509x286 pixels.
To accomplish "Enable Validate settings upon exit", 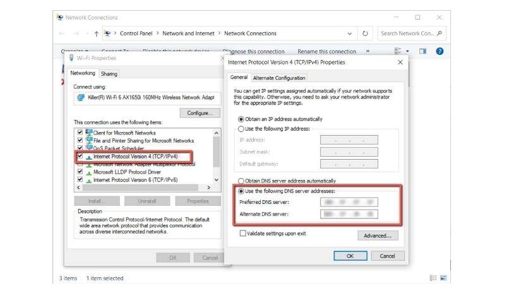I will coord(243,234).
